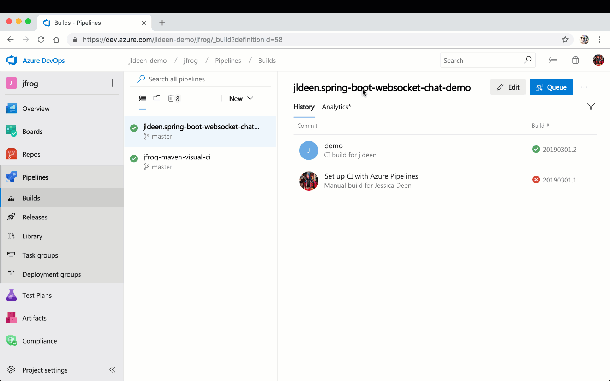
Task: Open the marketplace shopping bag icon
Action: coord(575,60)
